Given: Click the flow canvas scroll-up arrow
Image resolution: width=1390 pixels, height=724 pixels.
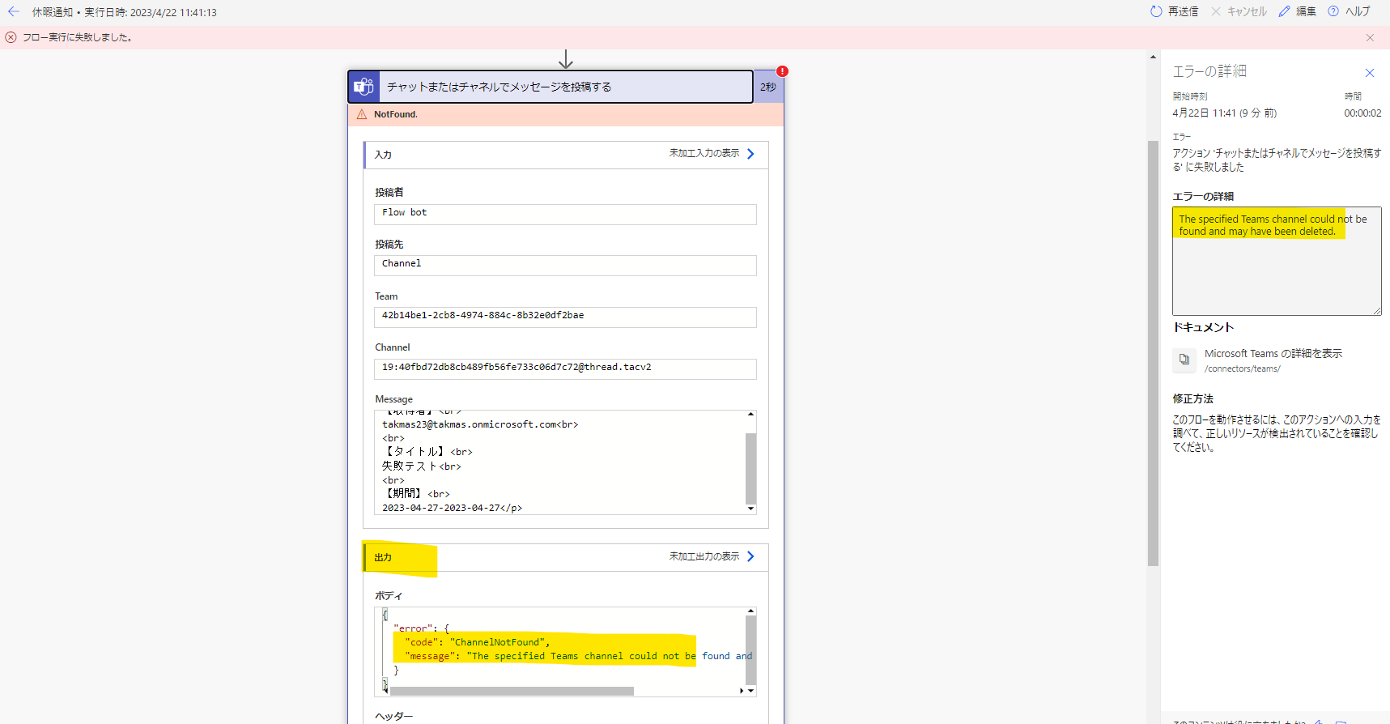Looking at the screenshot, I should click(x=1153, y=57).
